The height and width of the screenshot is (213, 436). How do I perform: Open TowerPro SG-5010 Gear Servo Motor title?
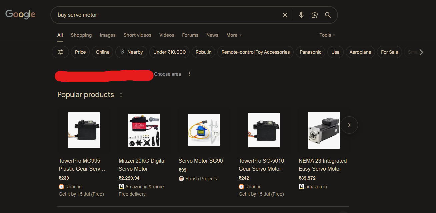pos(261,165)
